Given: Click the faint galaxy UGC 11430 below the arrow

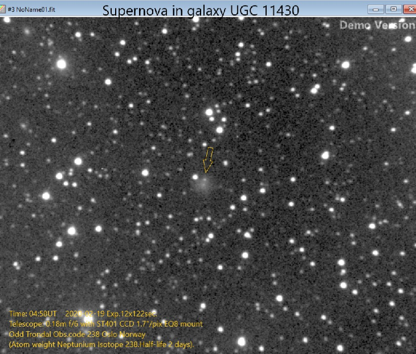Looking at the screenshot, I should pyautogui.click(x=203, y=184).
